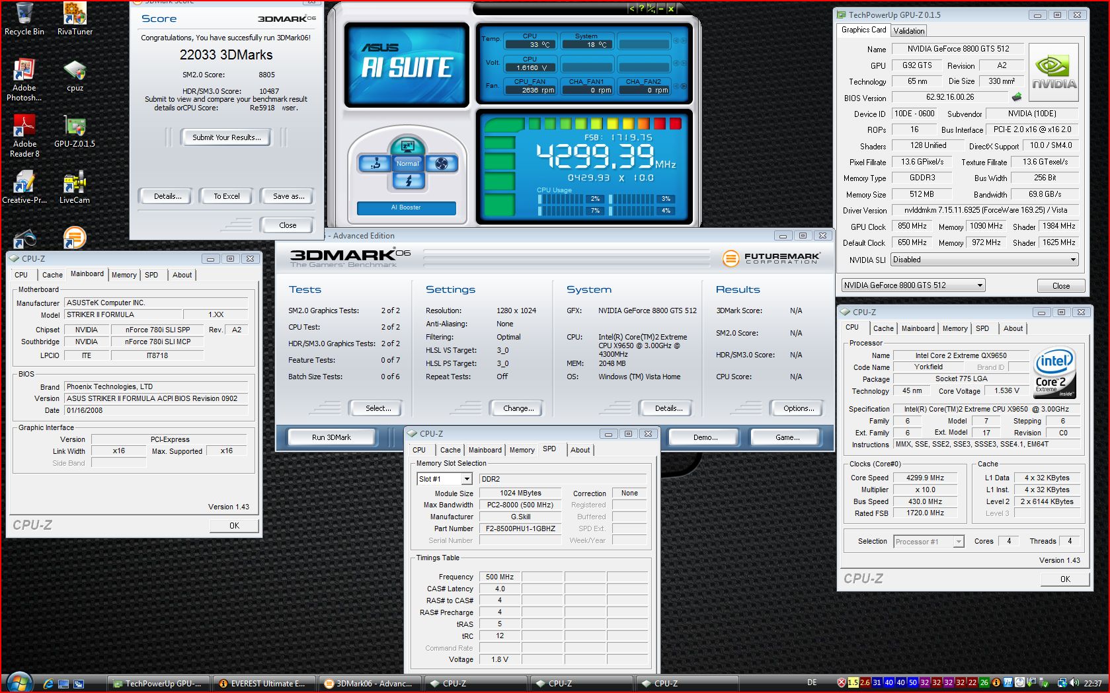1110x693 pixels.
Task: Click the Part Number field F2-8500PHU1-1GBHZ
Action: tap(520, 529)
